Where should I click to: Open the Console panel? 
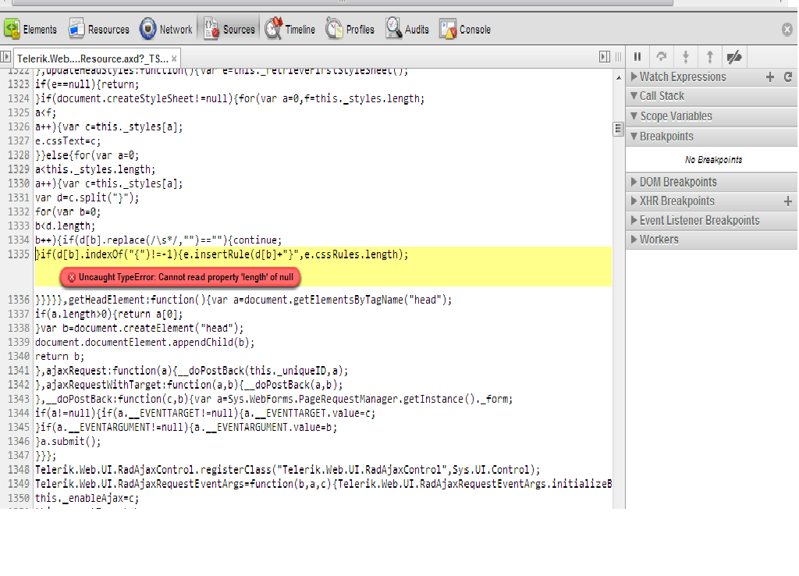(465, 30)
